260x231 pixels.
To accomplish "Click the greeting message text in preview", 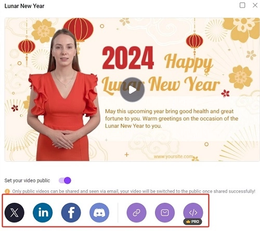I will click(172, 119).
